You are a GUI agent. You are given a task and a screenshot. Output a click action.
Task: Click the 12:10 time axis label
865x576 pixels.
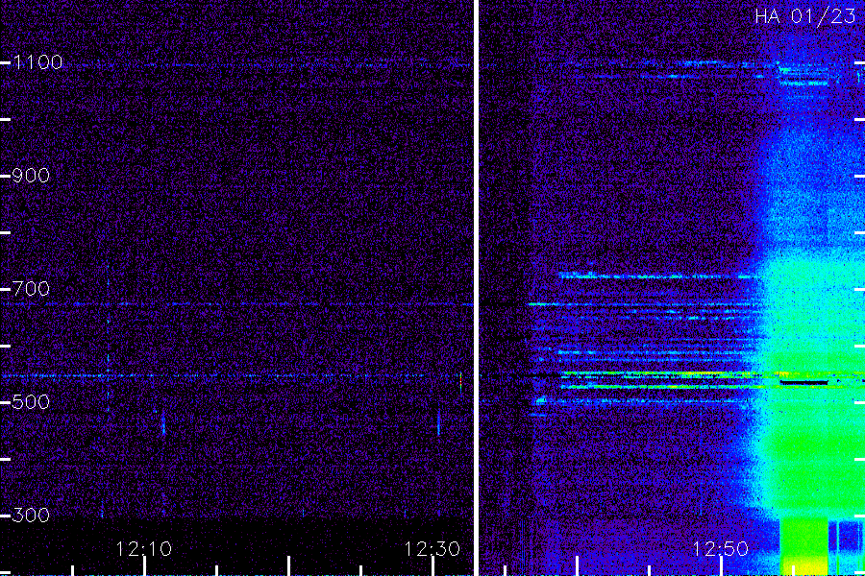click(144, 549)
